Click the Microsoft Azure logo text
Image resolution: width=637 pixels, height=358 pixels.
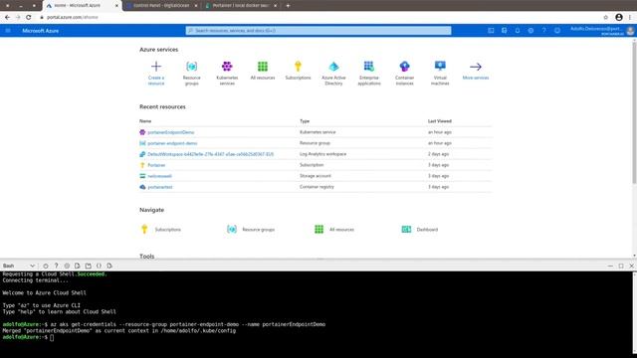point(40,31)
